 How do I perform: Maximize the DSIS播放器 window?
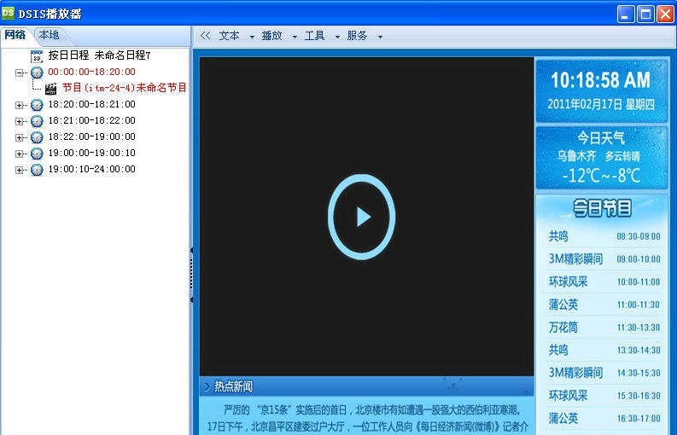(646, 14)
